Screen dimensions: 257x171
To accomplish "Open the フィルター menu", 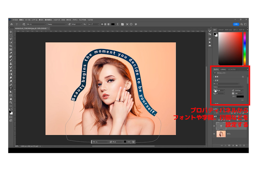I will pos(57,20).
